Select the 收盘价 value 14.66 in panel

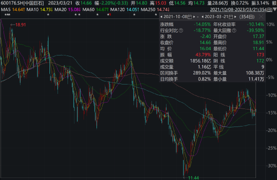tap(205, 42)
